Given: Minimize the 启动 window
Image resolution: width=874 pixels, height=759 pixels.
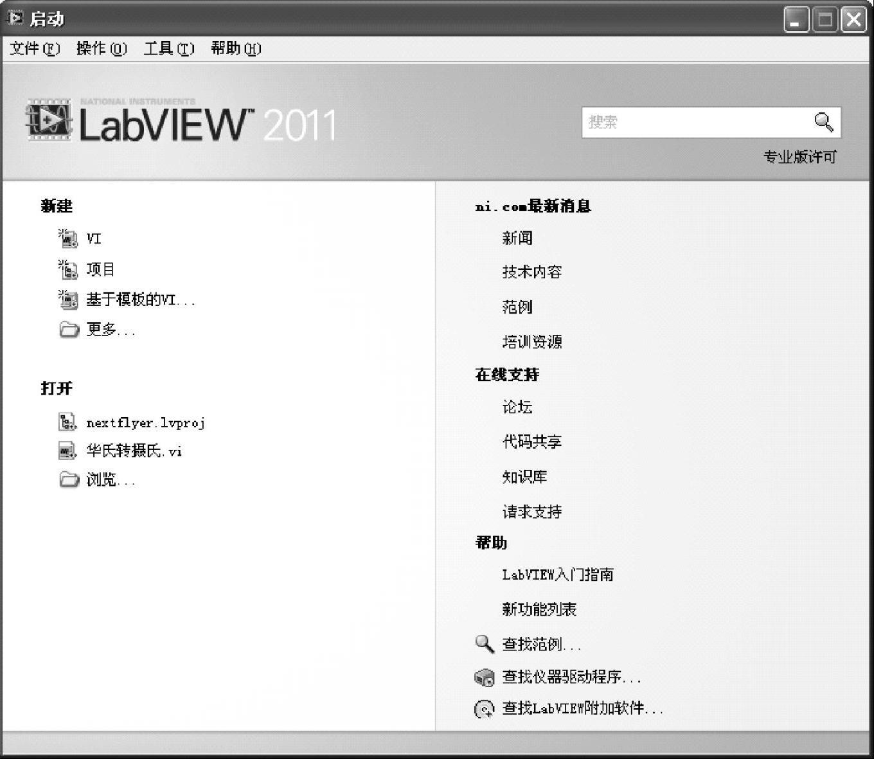Looking at the screenshot, I should click(796, 19).
